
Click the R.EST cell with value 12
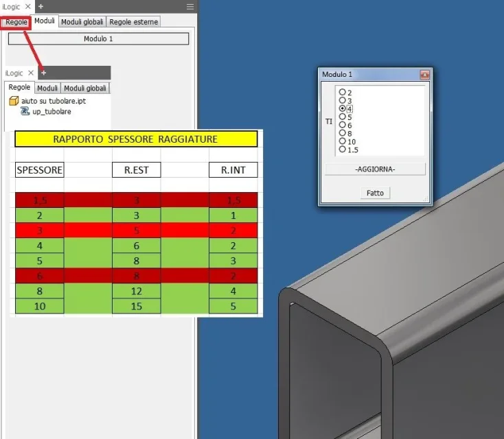(136, 292)
